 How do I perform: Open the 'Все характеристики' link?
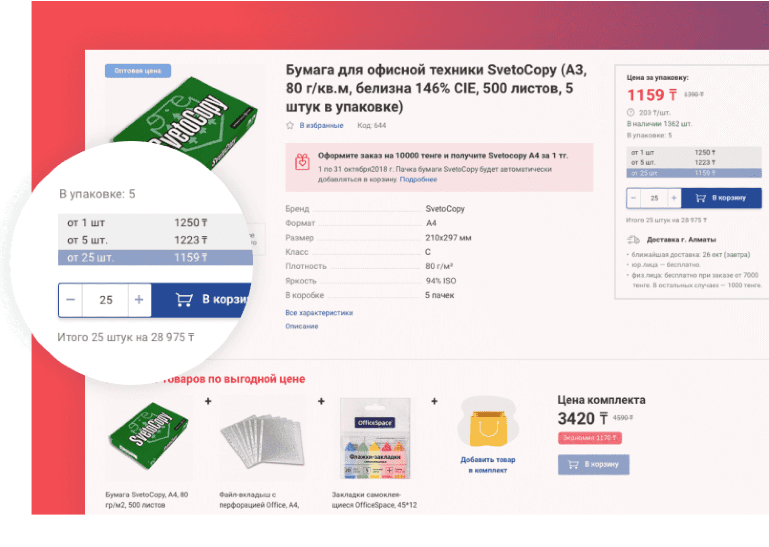[x=319, y=313]
